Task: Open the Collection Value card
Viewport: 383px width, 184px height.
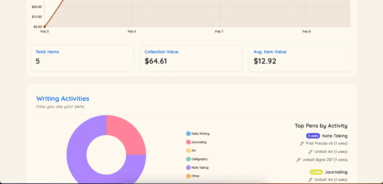Action: (191, 58)
